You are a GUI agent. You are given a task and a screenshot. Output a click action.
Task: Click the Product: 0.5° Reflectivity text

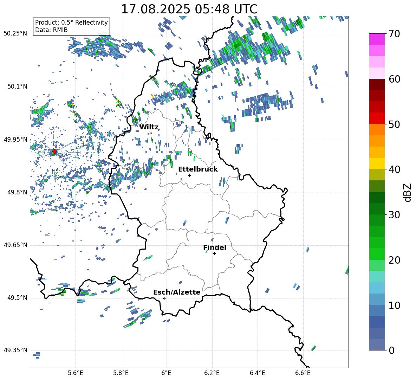click(71, 22)
